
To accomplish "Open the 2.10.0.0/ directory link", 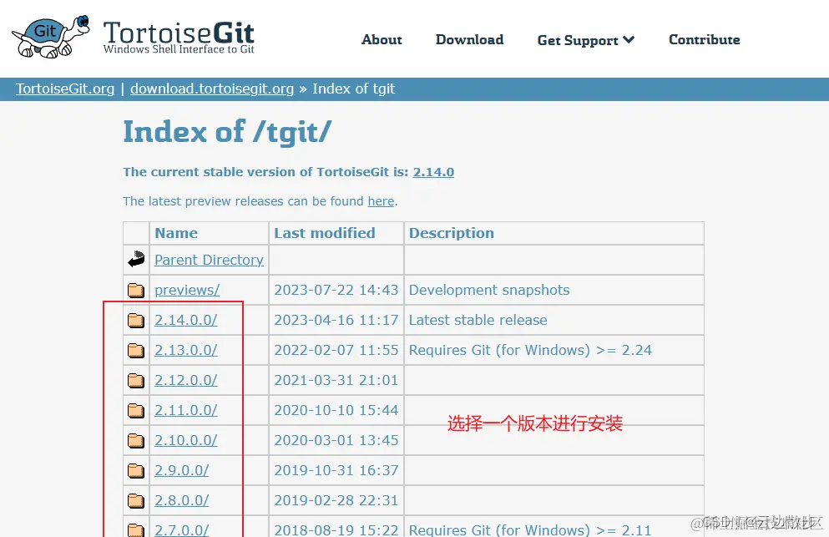I will [186, 441].
